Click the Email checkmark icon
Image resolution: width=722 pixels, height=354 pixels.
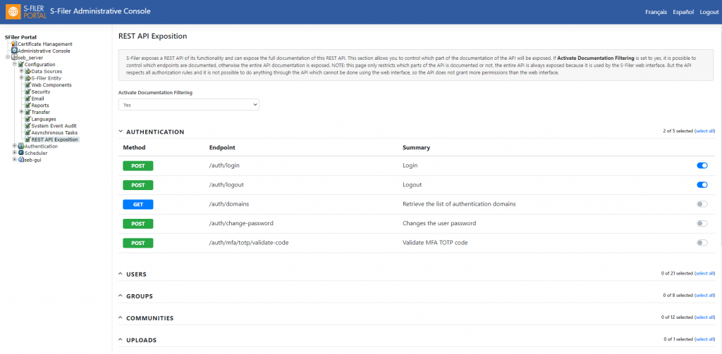tap(27, 99)
